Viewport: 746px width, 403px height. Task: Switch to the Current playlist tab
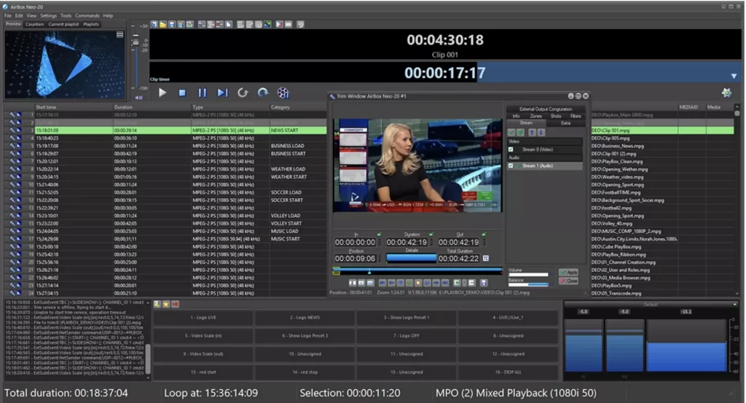(63, 24)
